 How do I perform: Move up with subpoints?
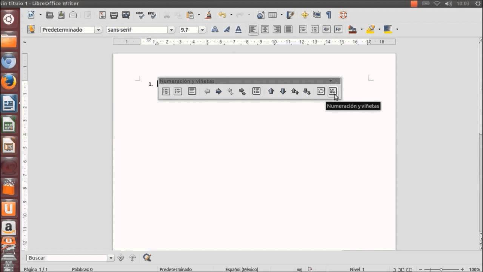(295, 91)
